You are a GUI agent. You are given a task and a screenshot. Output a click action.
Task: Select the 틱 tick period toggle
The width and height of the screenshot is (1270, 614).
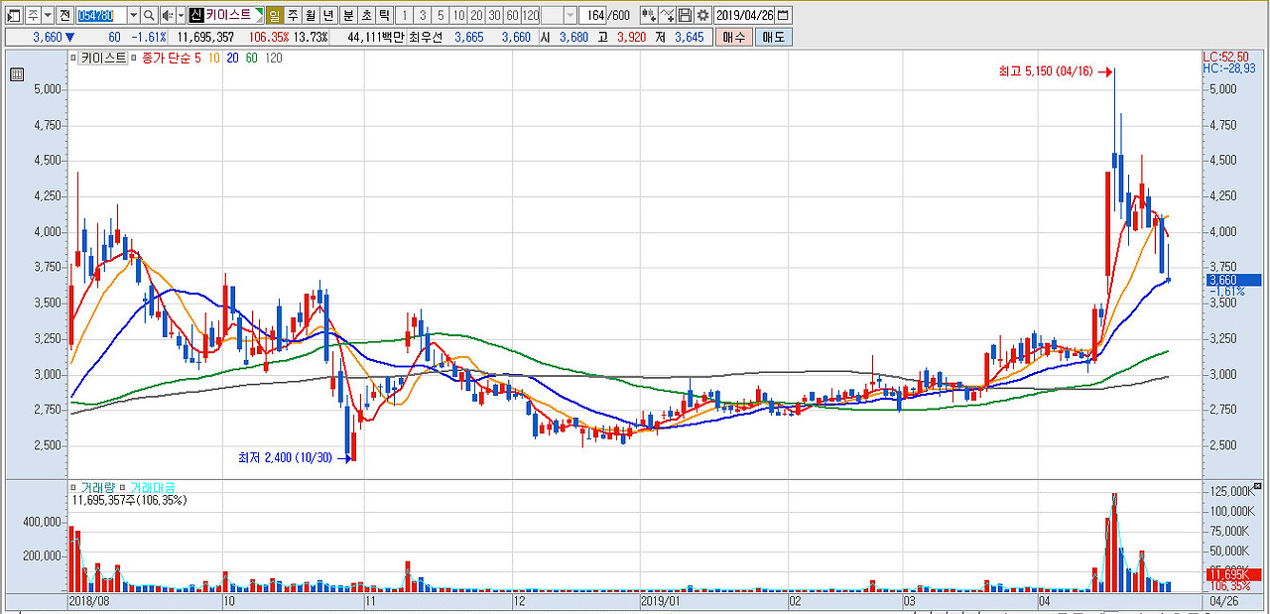pos(384,16)
